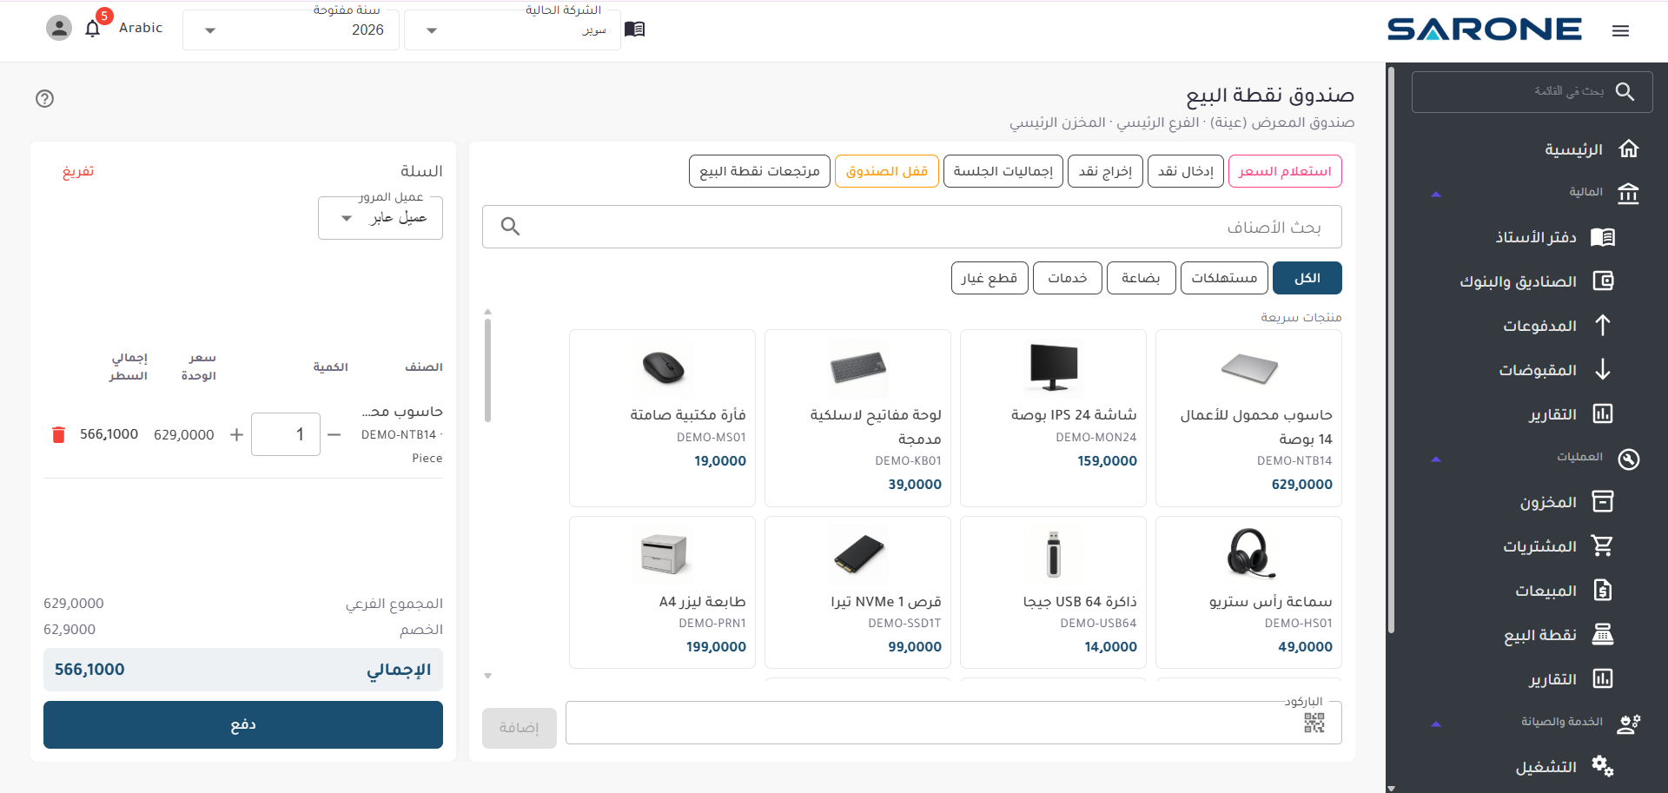1668x793 pixels.
Task: Click the استعلام السعر button
Action: 1285,171
